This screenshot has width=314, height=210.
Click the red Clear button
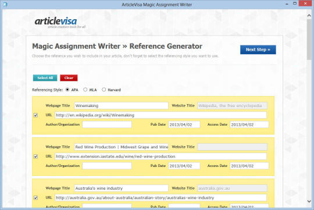(69, 78)
